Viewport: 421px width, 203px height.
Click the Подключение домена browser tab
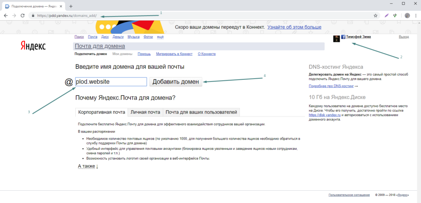34,6
